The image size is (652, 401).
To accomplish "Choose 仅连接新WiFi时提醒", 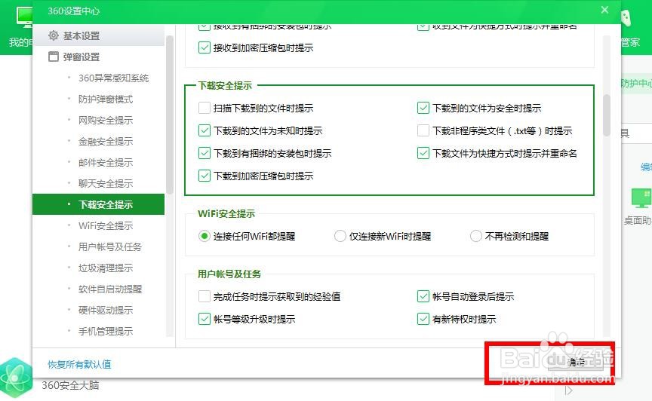I will 340,237.
